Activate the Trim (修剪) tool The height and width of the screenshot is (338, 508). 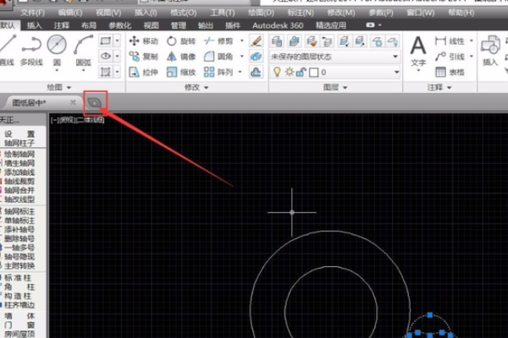[x=218, y=41]
